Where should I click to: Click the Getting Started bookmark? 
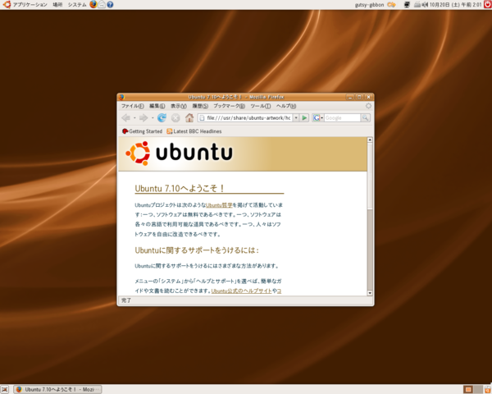(142, 131)
